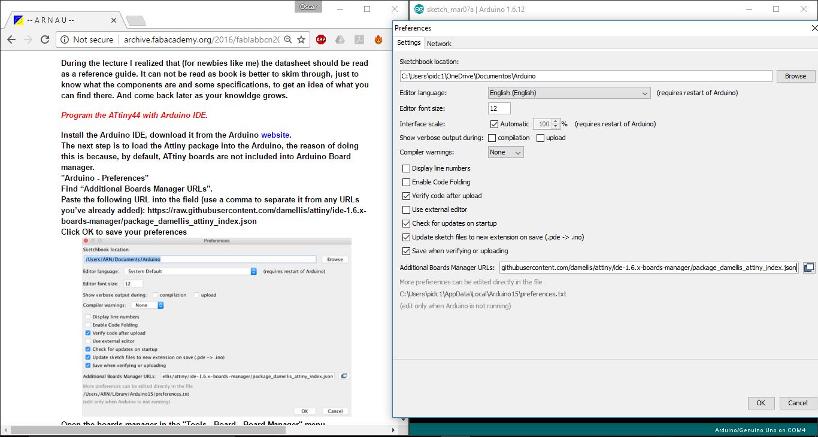Click OK to save preferences

tap(761, 403)
